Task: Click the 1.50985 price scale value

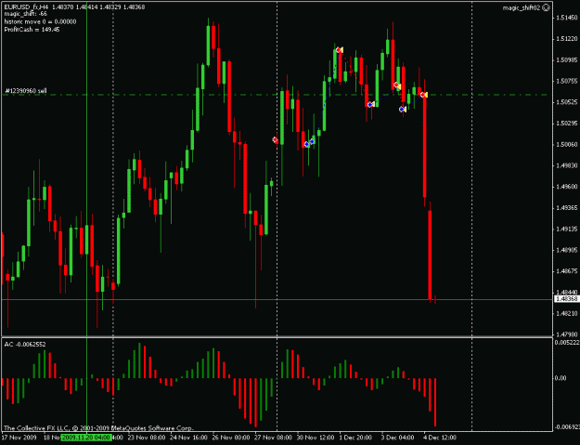Action: point(567,60)
